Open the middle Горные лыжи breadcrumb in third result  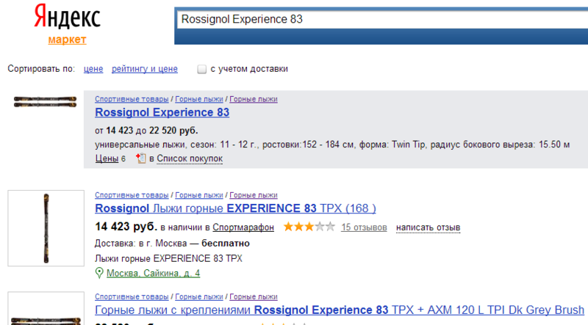(x=199, y=296)
